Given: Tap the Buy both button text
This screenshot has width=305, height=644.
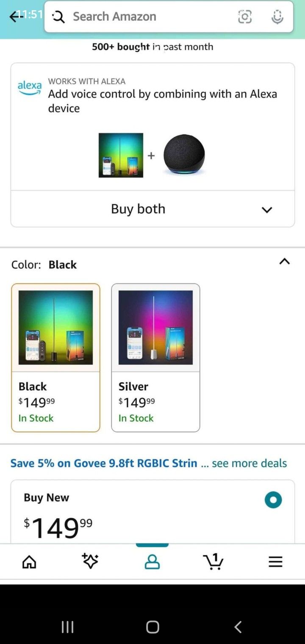Looking at the screenshot, I should pos(138,209).
